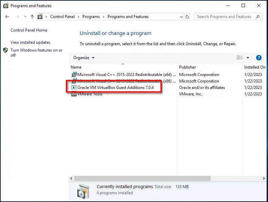The width and height of the screenshot is (268, 202).
Task: Sort list by Name column header
Action: 76,67
